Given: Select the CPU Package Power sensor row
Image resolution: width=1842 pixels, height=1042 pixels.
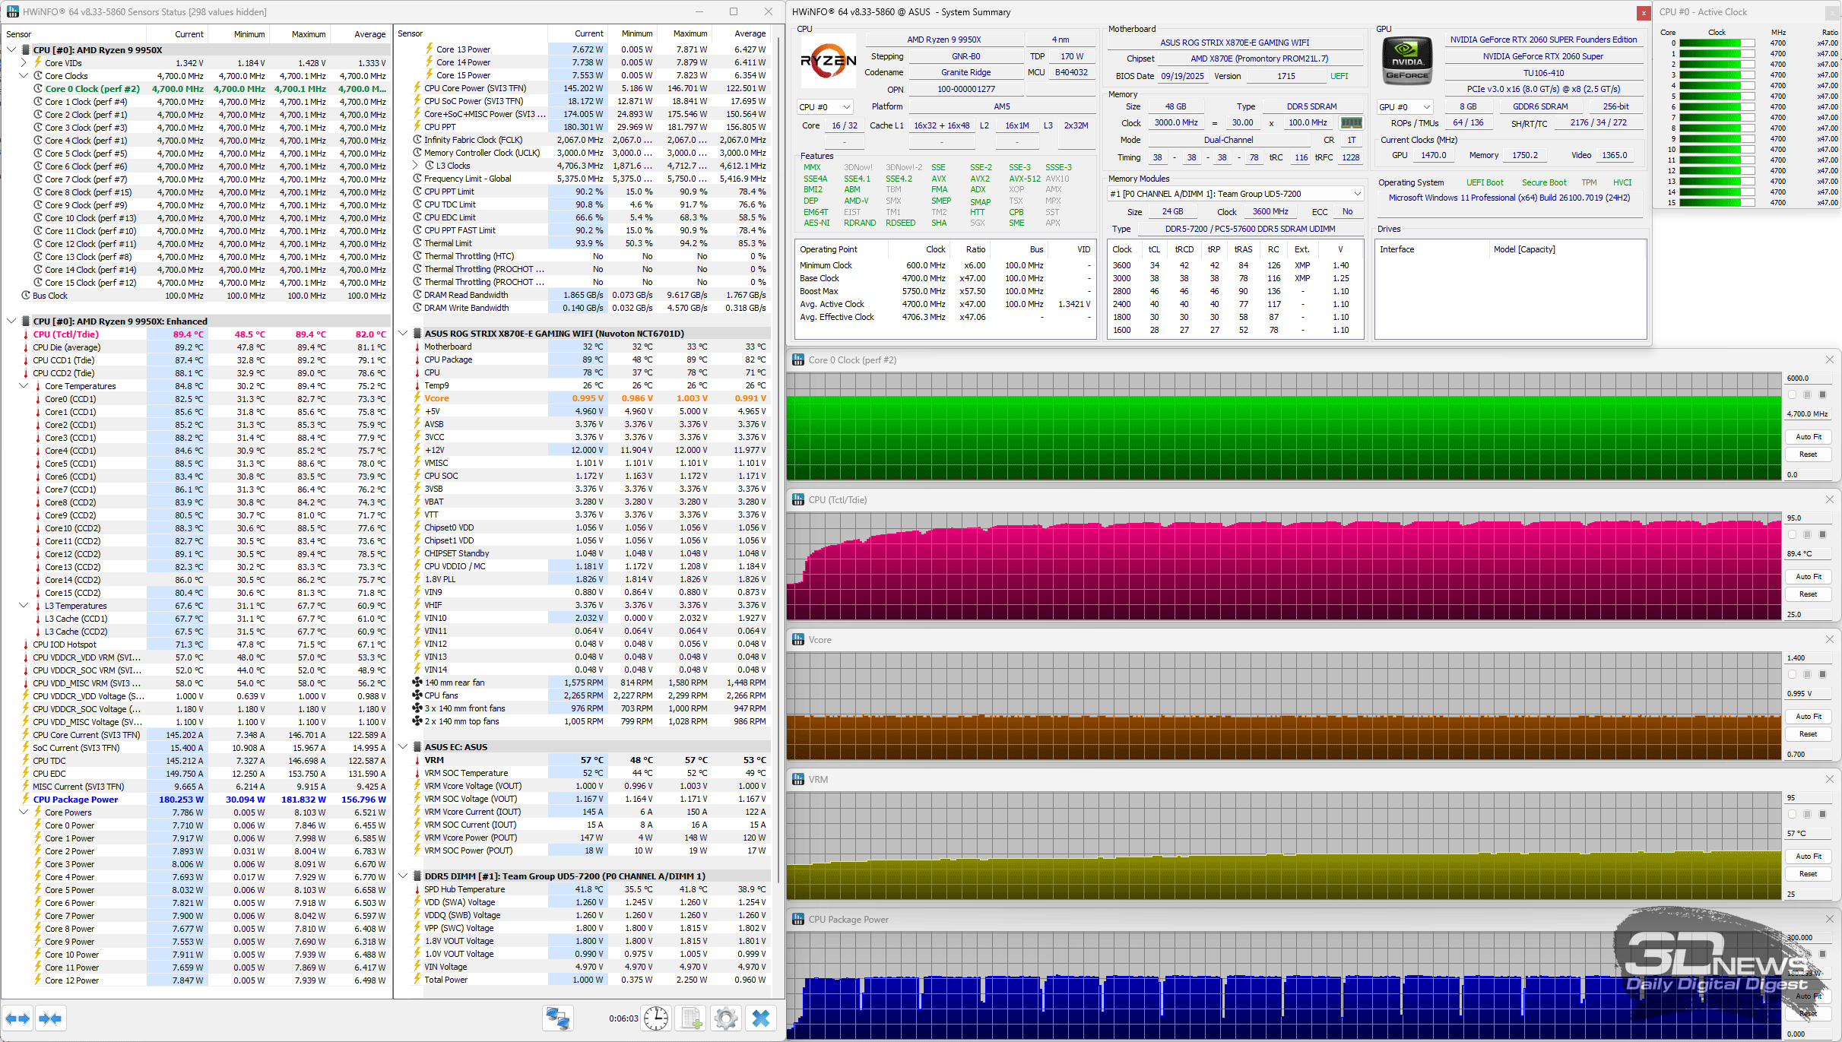Looking at the screenshot, I should [x=75, y=800].
